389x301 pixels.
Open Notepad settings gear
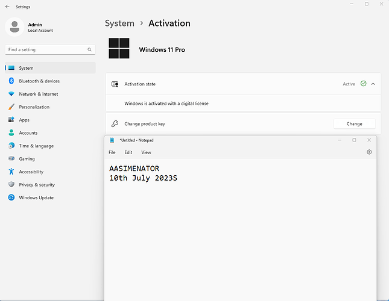click(x=369, y=152)
